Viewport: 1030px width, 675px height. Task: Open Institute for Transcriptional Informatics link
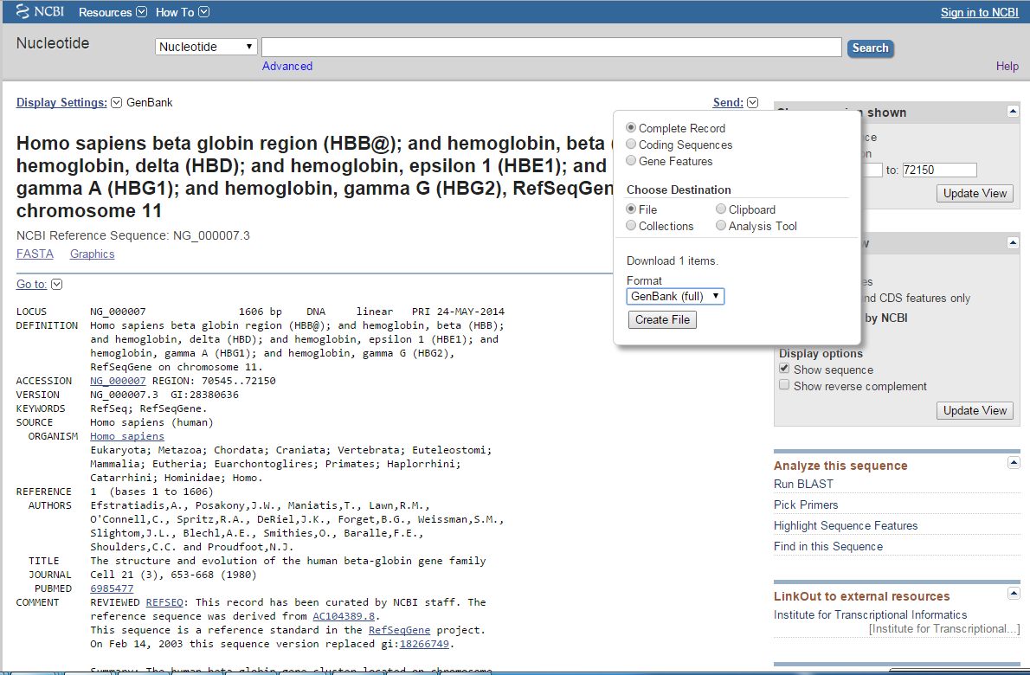coord(871,615)
